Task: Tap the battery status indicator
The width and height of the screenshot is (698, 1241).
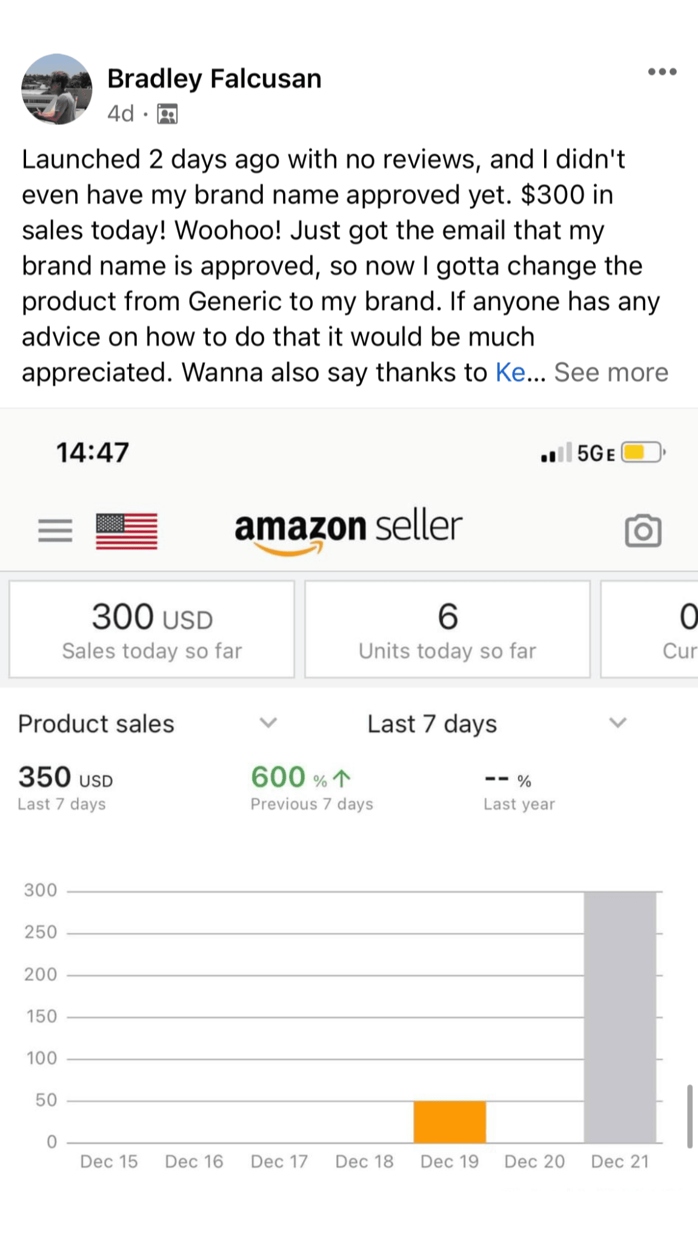Action: 643,453
